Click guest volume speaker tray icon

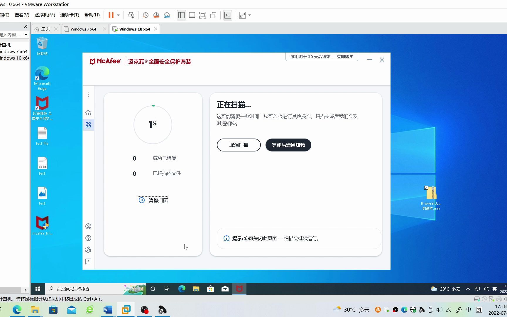(x=486, y=289)
